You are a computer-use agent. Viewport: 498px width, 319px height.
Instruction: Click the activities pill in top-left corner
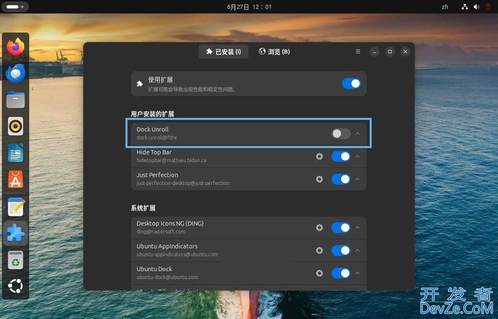pyautogui.click(x=15, y=6)
